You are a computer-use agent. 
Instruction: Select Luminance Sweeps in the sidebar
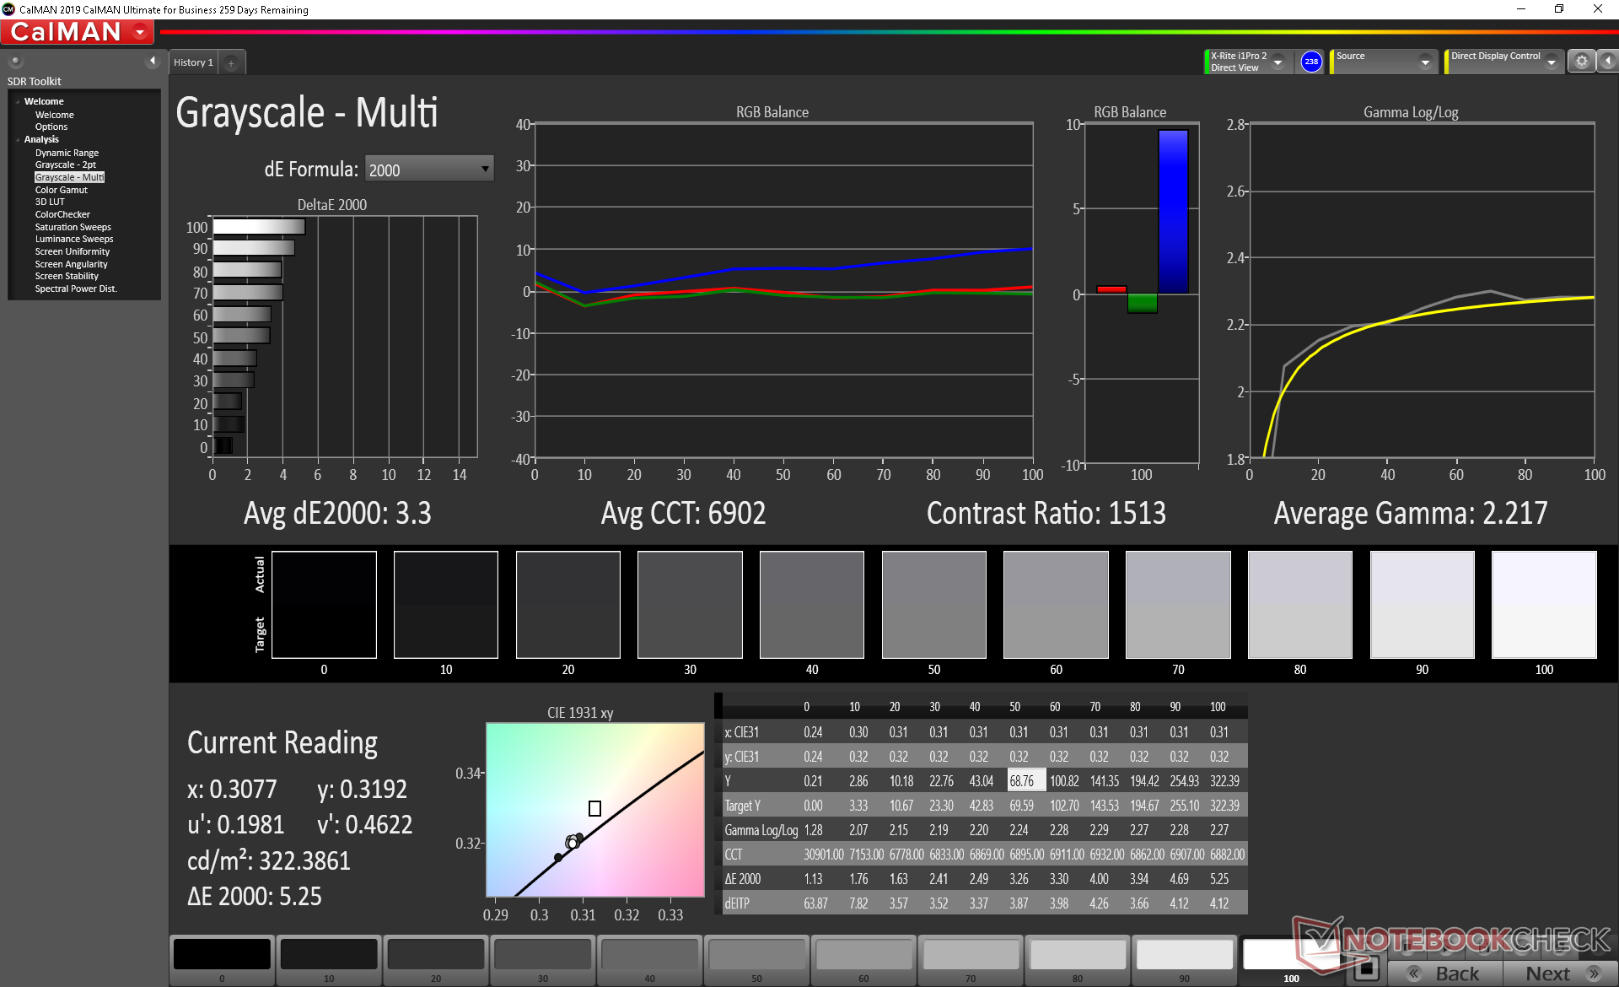pyautogui.click(x=73, y=239)
